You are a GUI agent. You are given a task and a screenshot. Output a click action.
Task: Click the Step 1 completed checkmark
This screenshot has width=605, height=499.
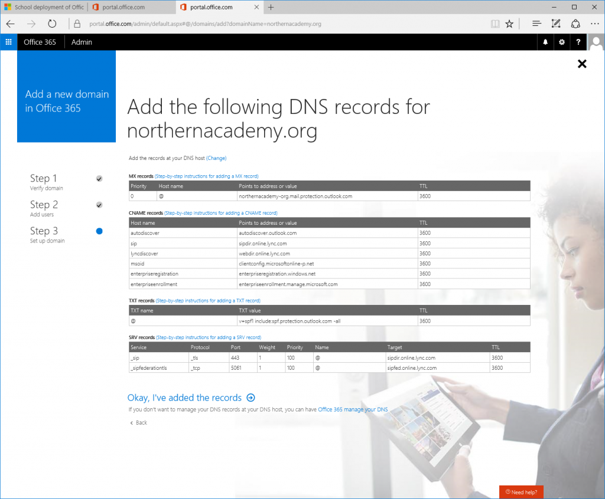coord(99,178)
